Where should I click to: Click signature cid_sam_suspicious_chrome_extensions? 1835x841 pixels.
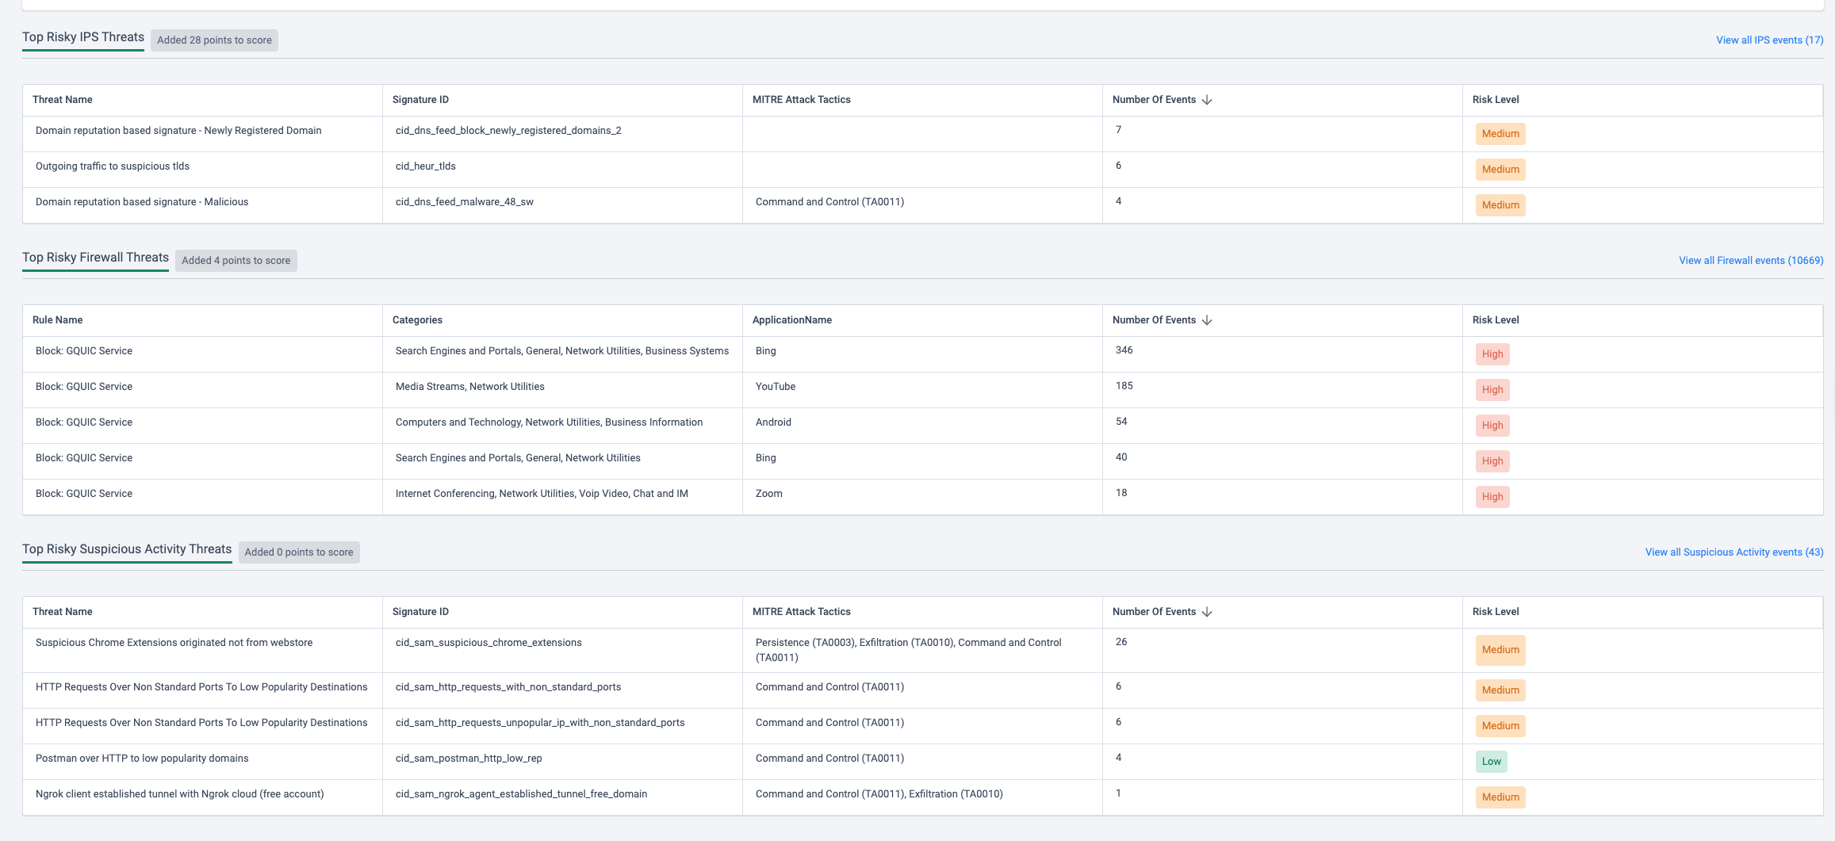(x=488, y=643)
